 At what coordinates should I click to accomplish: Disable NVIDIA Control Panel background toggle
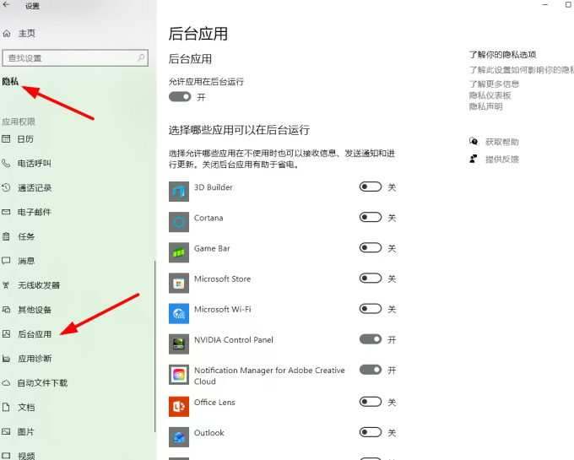[371, 339]
